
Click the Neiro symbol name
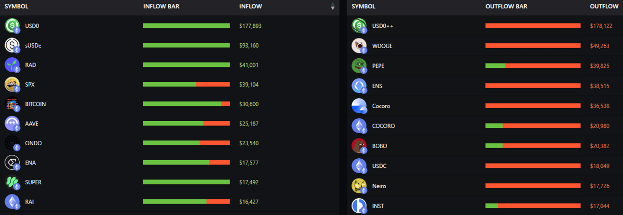pos(379,186)
